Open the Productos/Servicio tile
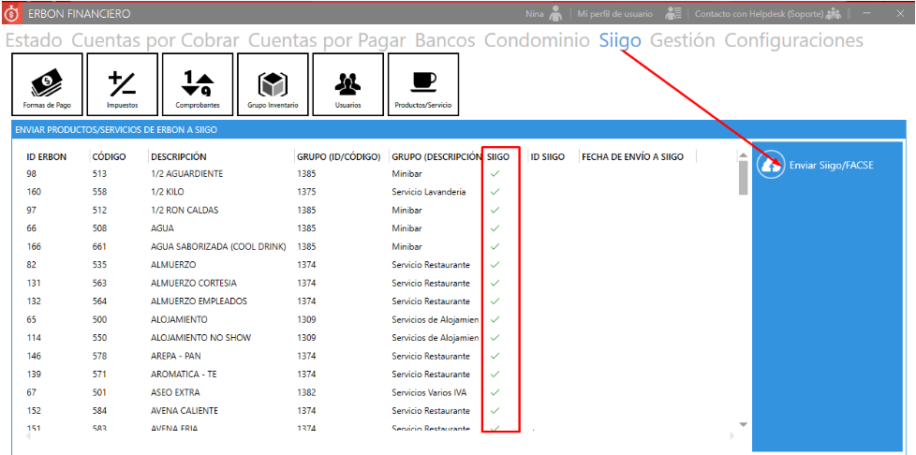This screenshot has height=455, width=916. (423, 85)
